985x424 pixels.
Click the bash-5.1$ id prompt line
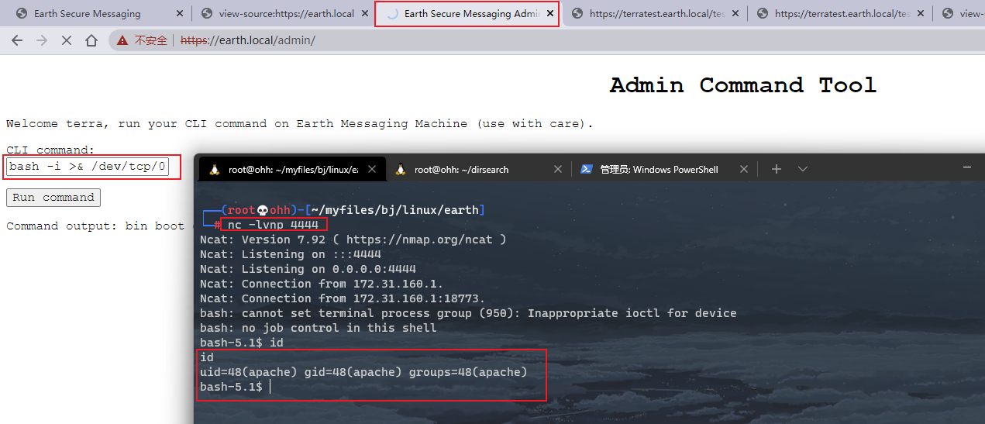tap(242, 343)
